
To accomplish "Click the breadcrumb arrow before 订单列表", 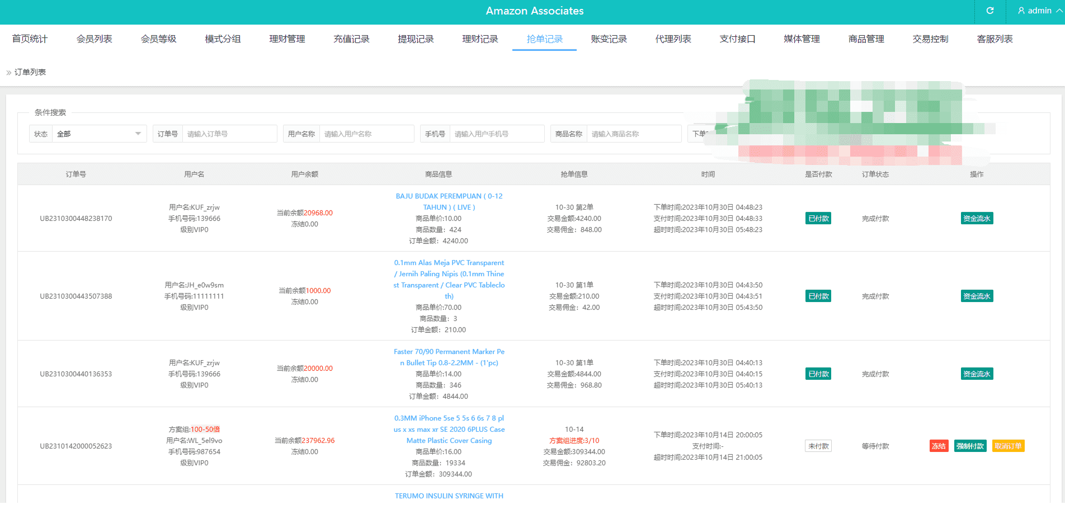I will click(x=8, y=73).
